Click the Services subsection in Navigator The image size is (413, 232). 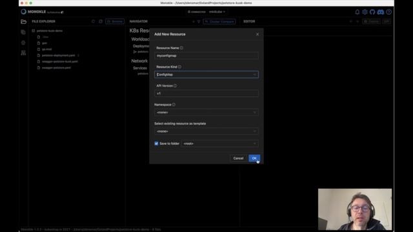[x=140, y=68]
